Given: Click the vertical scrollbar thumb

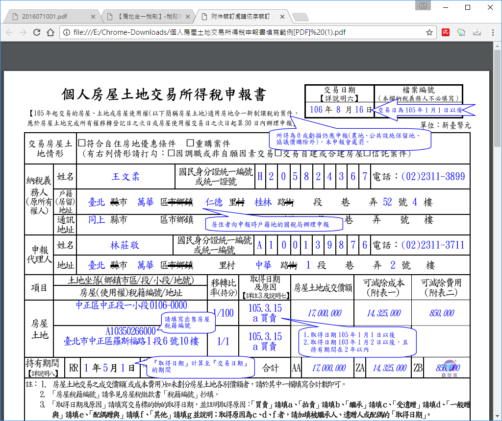Looking at the screenshot, I should [x=497, y=97].
